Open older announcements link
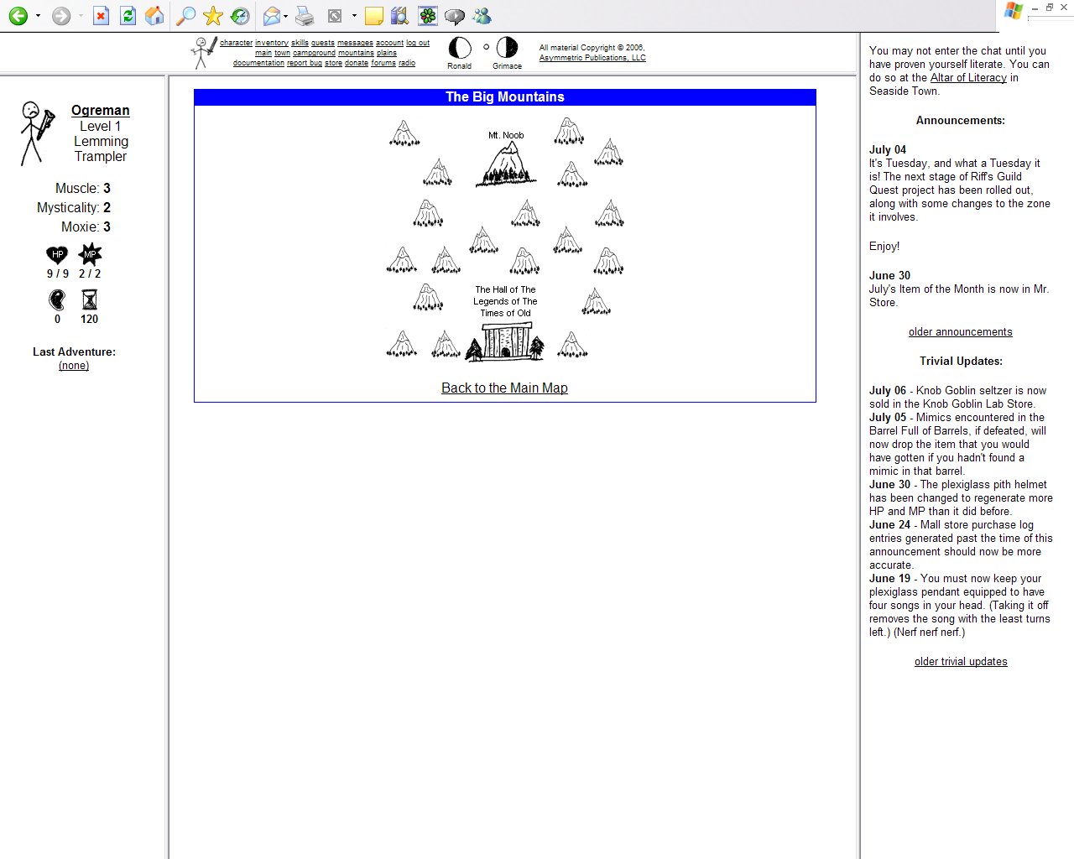The width and height of the screenshot is (1074, 859). coord(961,331)
